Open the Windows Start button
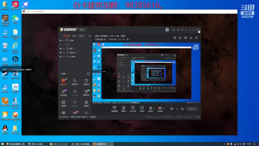This screenshot has width=259, height=146. pyautogui.click(x=2, y=144)
